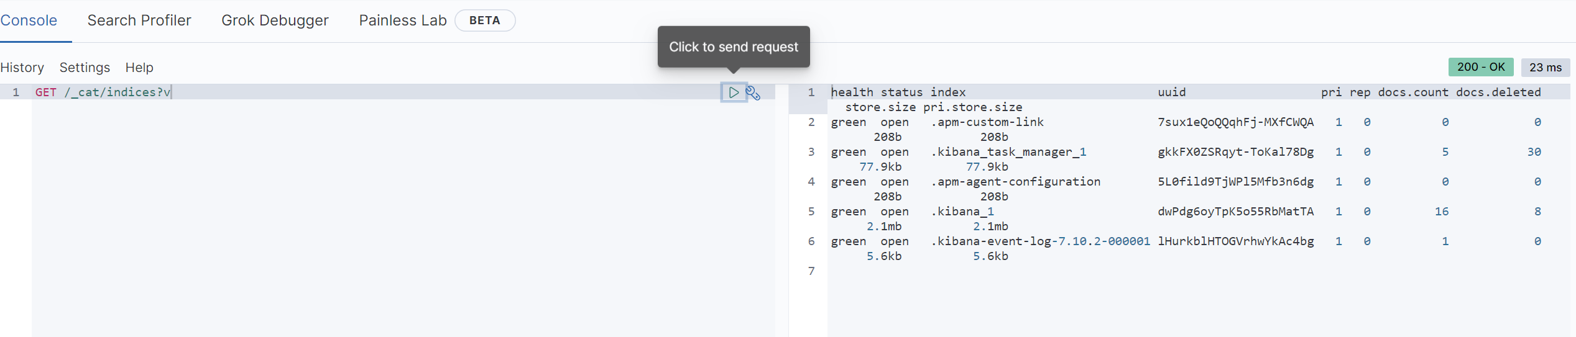Switch to the Console tab

tap(29, 20)
